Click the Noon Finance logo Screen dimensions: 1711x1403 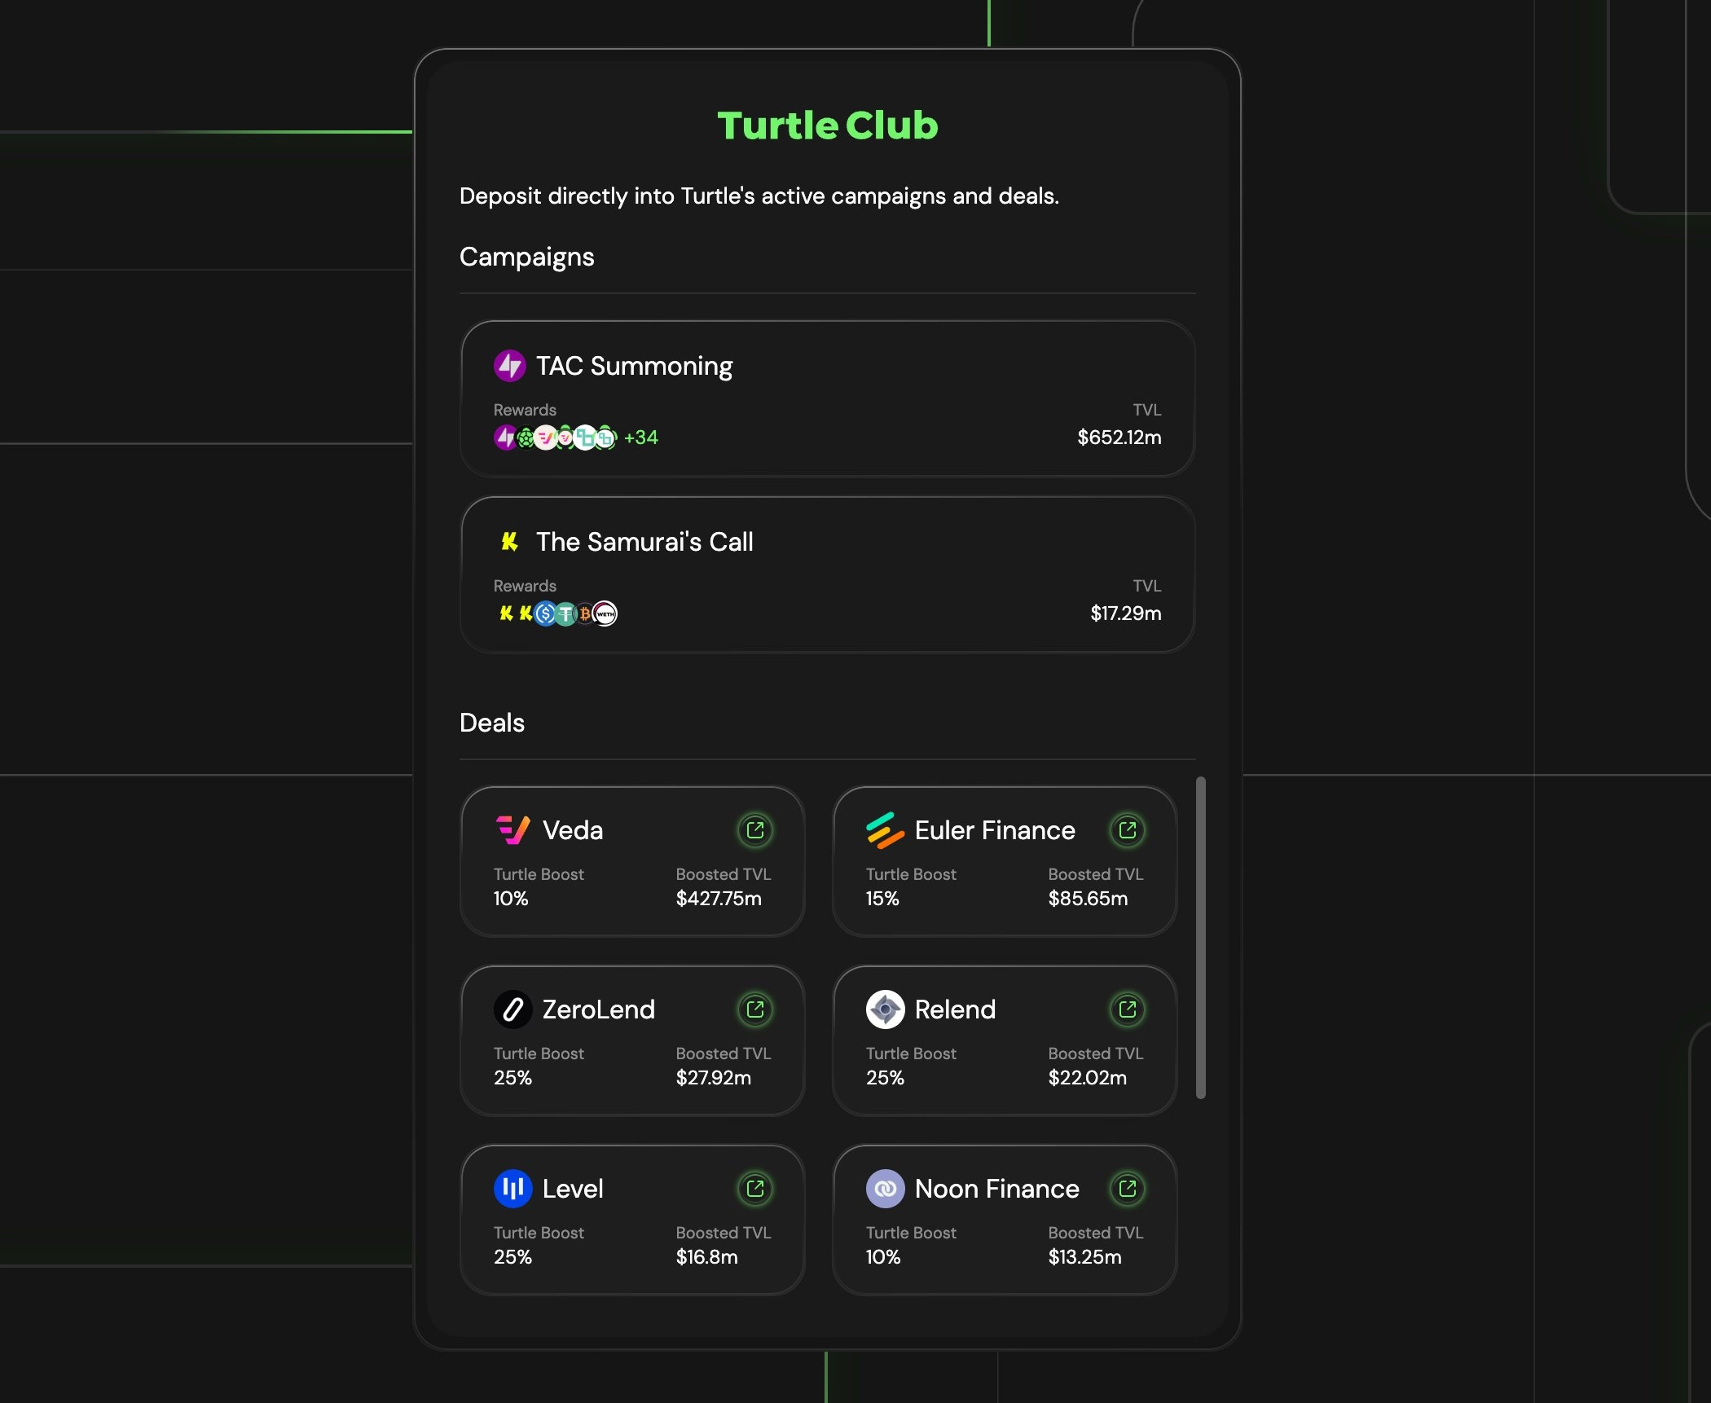886,1189
